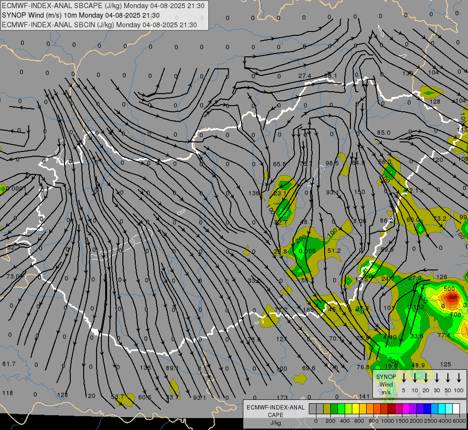Pick the light cyan swatch beside white
This screenshot has height=430, width=468.
[x=449, y=409]
